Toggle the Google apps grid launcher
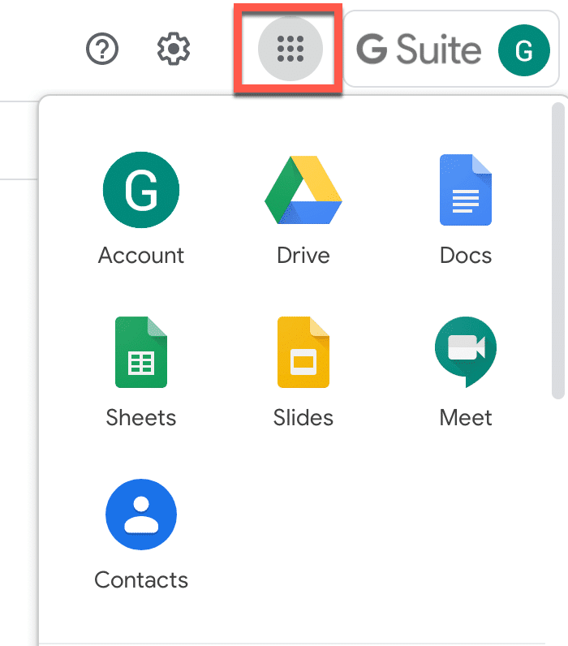 point(290,49)
